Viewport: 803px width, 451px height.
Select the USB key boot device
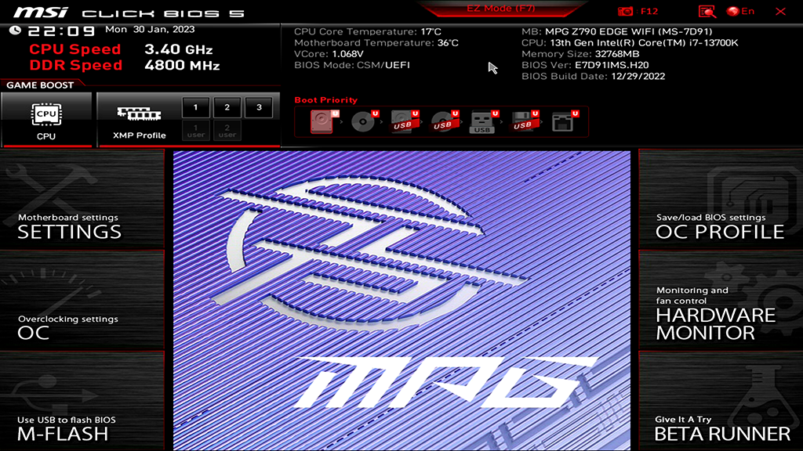point(484,121)
